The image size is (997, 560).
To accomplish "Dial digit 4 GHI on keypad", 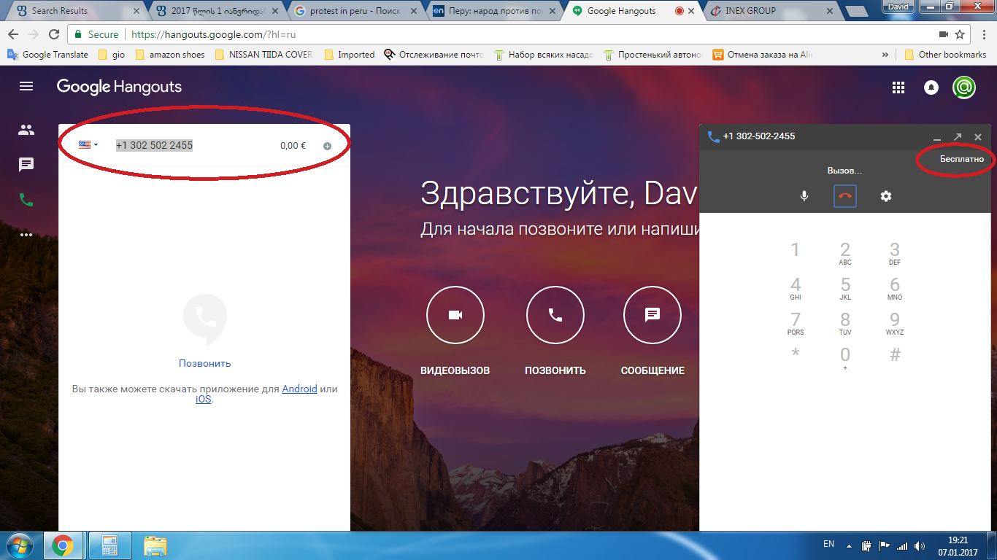I will (796, 288).
